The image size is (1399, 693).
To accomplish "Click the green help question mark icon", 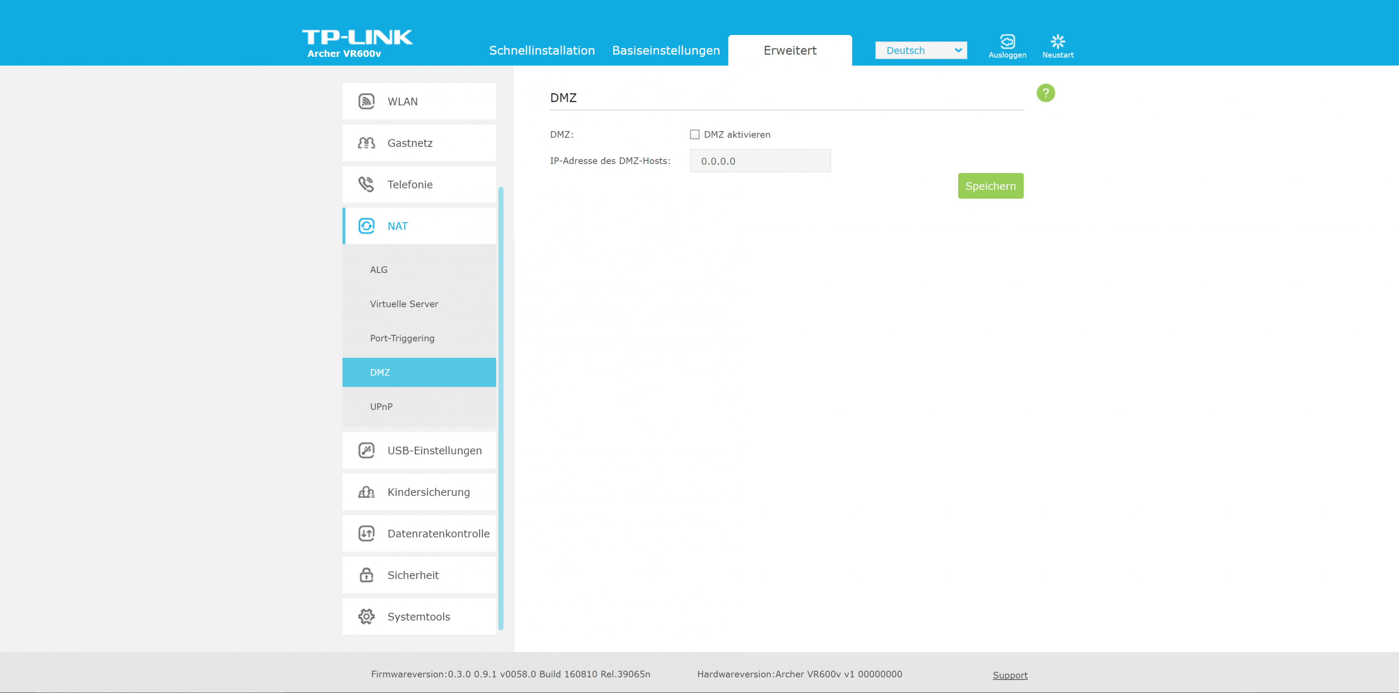I will 1046,93.
